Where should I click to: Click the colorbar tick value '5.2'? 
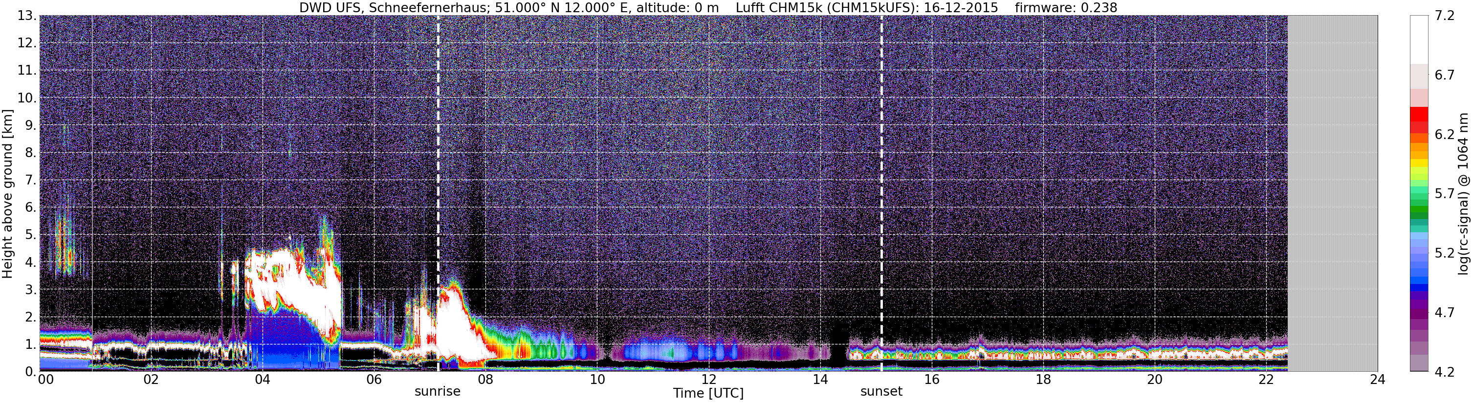pos(1445,253)
